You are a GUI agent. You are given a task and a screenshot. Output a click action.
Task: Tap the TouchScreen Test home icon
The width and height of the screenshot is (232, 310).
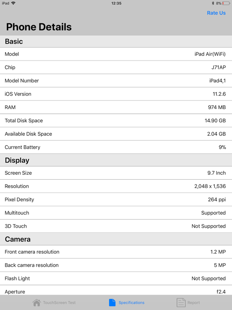[x=37, y=302]
